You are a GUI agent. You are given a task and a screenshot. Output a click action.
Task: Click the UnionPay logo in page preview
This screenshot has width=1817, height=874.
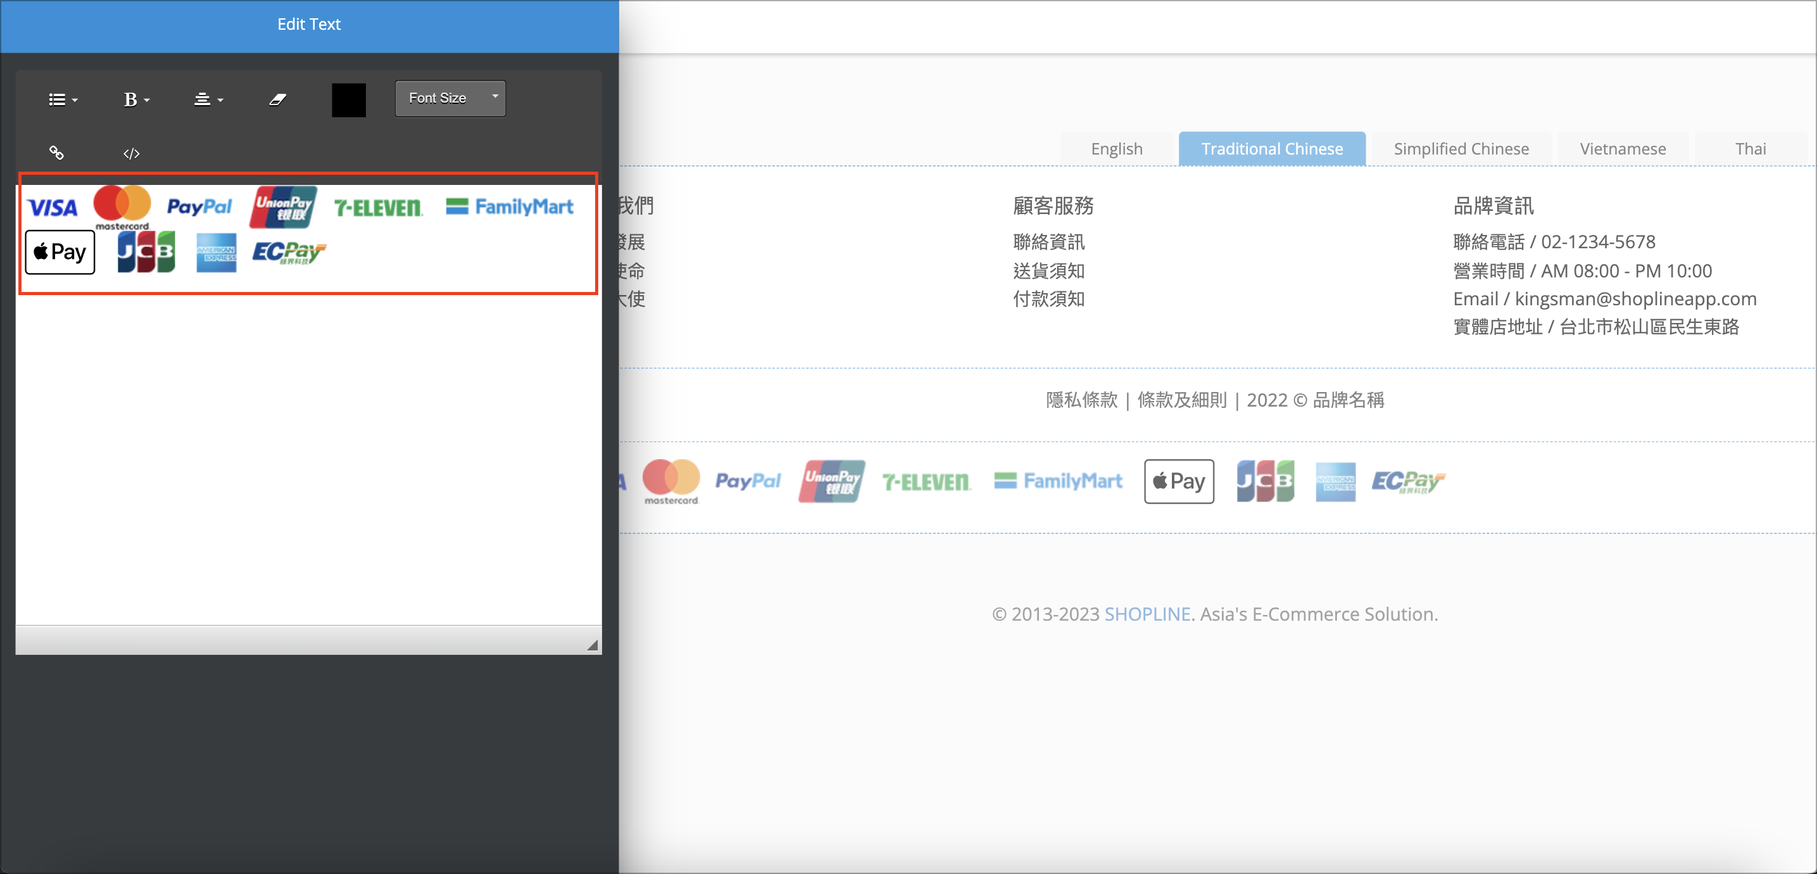click(832, 481)
